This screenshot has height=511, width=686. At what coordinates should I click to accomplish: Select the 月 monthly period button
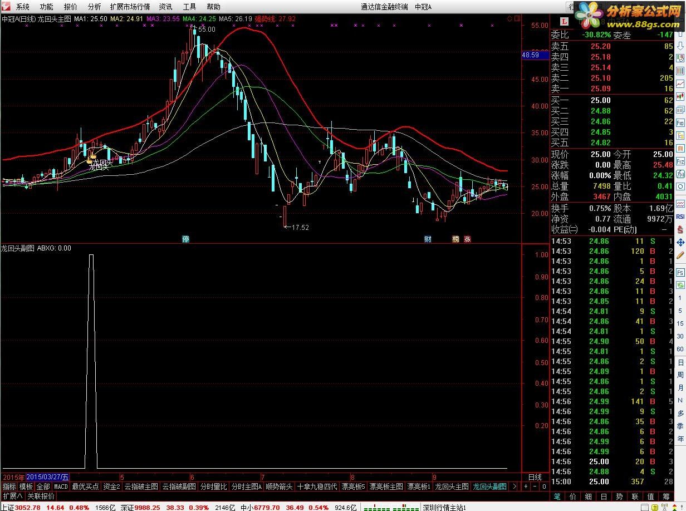(680, 388)
